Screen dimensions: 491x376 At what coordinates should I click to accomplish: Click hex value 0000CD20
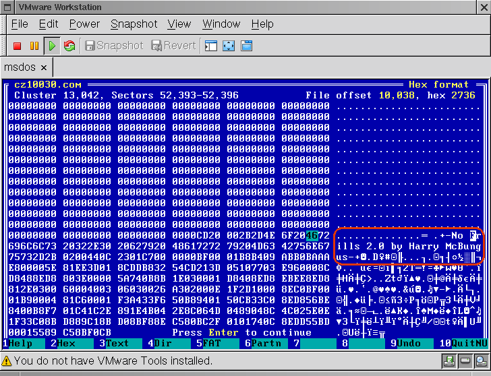196,235
